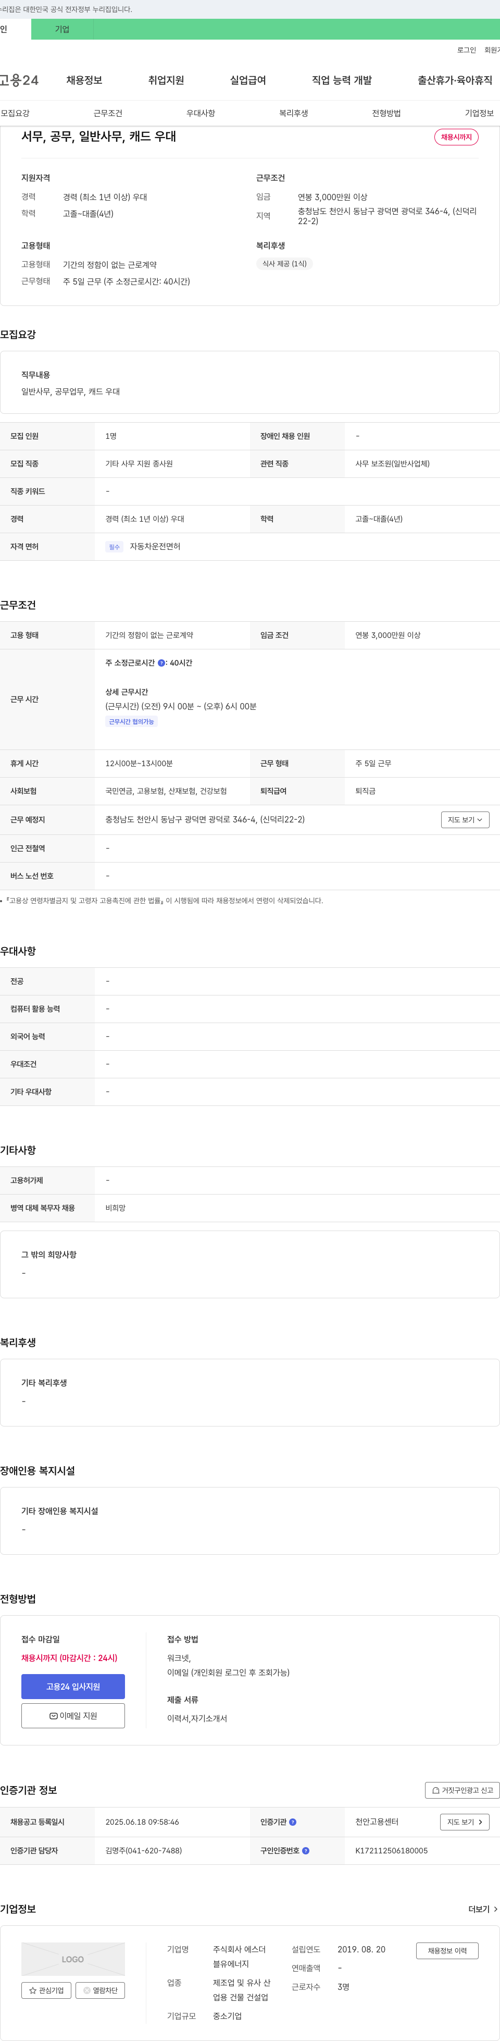
Task: Click 근무 예정지 address in table
Action: click(205, 820)
